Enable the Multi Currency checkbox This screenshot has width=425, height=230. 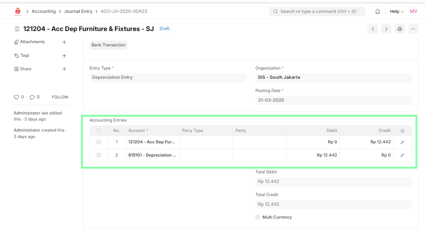point(258,217)
